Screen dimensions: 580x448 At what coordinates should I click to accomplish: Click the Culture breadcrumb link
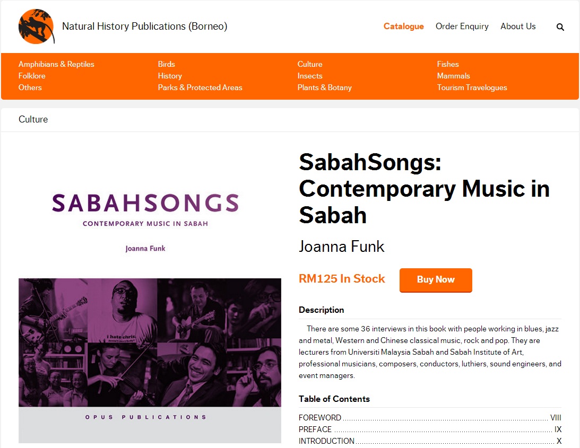coord(33,119)
